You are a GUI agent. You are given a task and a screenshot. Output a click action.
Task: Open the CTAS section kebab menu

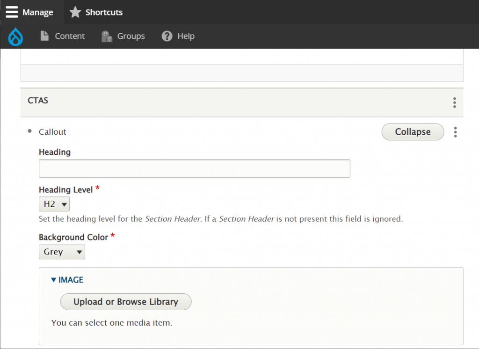tap(454, 102)
